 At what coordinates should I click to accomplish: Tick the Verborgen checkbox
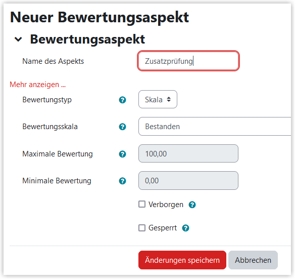pyautogui.click(x=142, y=204)
